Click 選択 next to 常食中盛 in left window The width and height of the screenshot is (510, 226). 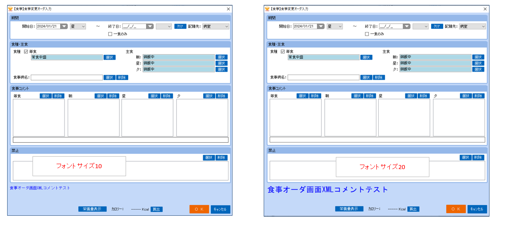[110, 57]
